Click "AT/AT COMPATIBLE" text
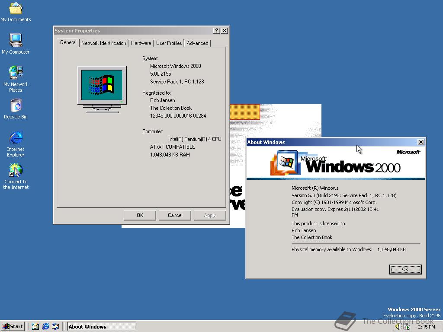 point(172,147)
